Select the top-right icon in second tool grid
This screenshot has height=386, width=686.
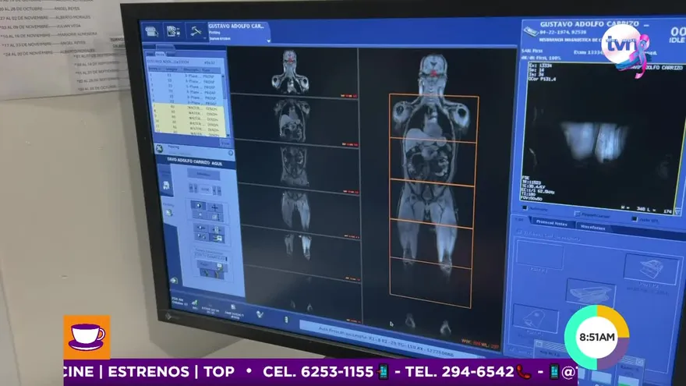(217, 229)
